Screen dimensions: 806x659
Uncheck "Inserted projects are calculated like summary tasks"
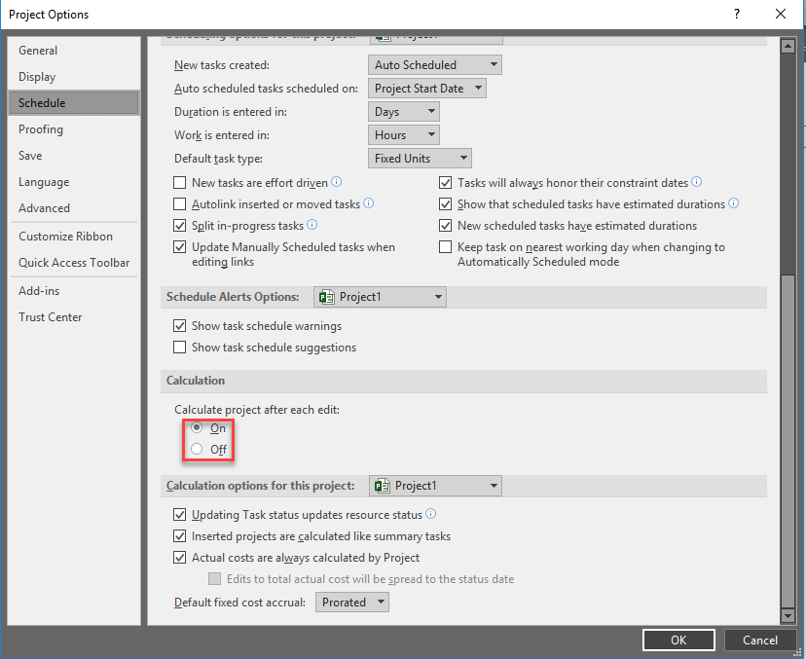(x=180, y=535)
